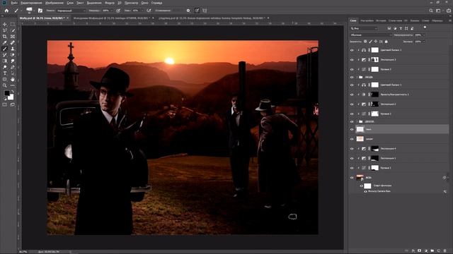This screenshot has width=453, height=254.
Task: Select the Gradient tool
Action: (5, 61)
